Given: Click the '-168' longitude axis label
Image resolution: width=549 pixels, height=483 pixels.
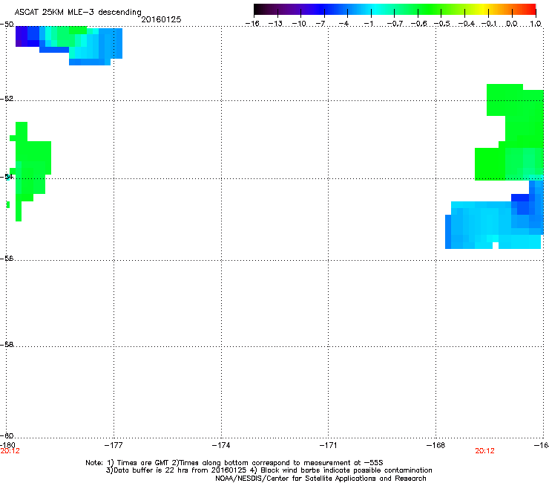Looking at the screenshot, I should pyautogui.click(x=436, y=445).
